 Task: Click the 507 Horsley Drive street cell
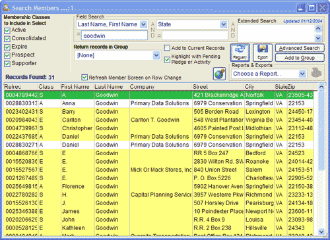pos(218,203)
